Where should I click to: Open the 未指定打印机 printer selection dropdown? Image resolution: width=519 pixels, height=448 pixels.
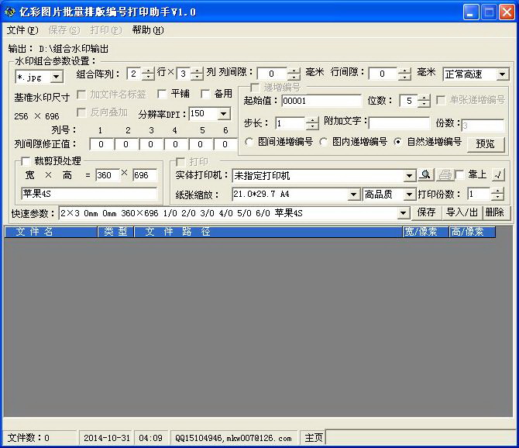coord(409,176)
